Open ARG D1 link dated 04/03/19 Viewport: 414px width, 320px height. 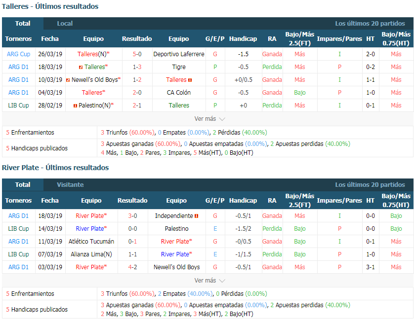click(18, 93)
